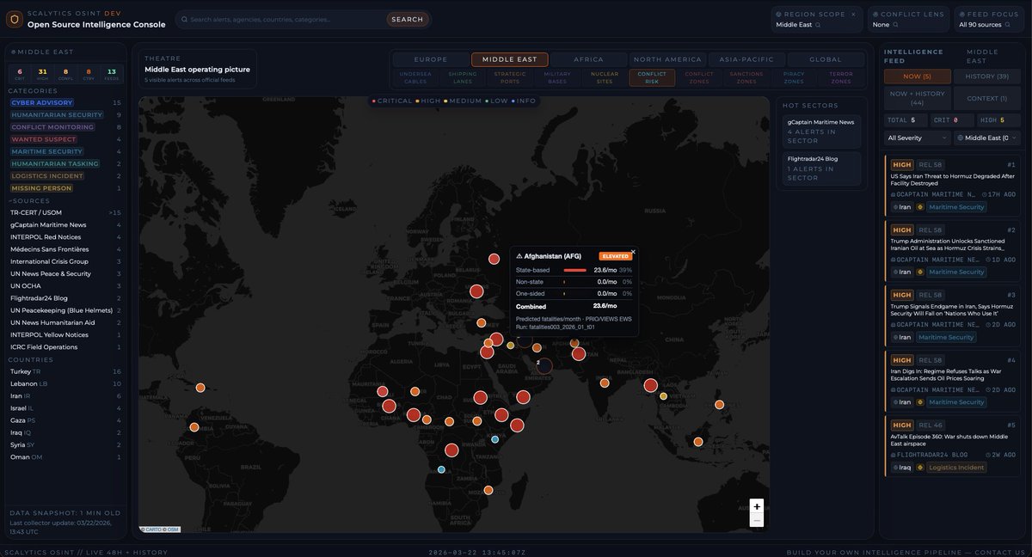Click the gold category icon in alert #5

[919, 468]
